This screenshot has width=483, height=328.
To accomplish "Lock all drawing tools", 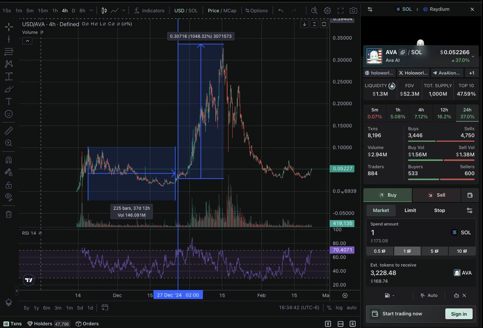I will click(8, 185).
